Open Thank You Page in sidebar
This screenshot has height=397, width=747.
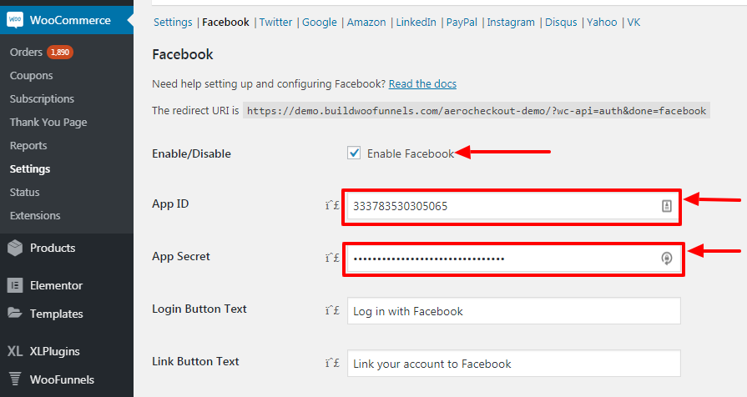point(48,122)
